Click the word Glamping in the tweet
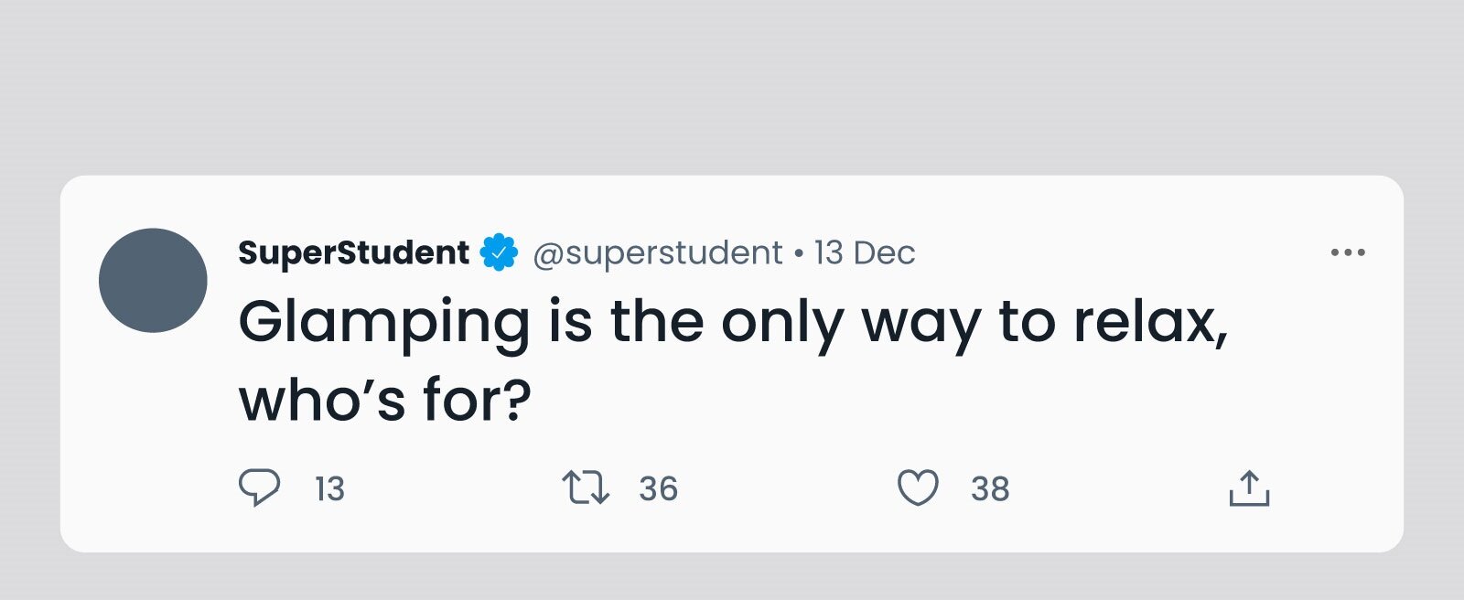 pos(384,323)
